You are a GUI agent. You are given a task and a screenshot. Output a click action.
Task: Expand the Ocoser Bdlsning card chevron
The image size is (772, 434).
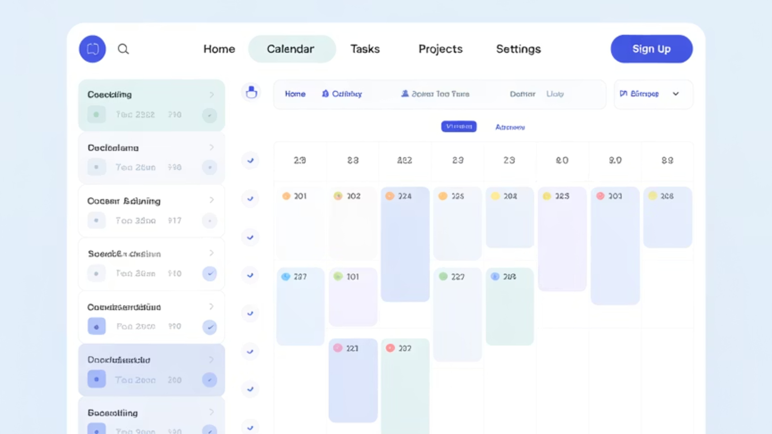click(211, 200)
